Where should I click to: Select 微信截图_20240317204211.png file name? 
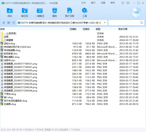(x=20, y=77)
